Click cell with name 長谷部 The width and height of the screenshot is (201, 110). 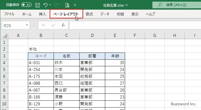[67, 90]
